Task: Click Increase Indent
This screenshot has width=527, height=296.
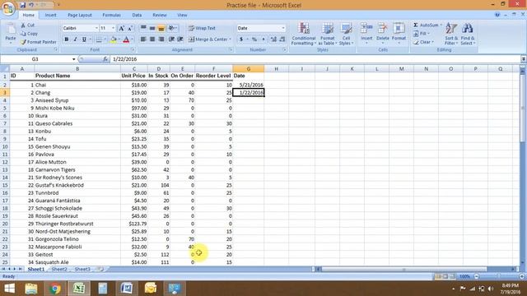Action: [180, 39]
